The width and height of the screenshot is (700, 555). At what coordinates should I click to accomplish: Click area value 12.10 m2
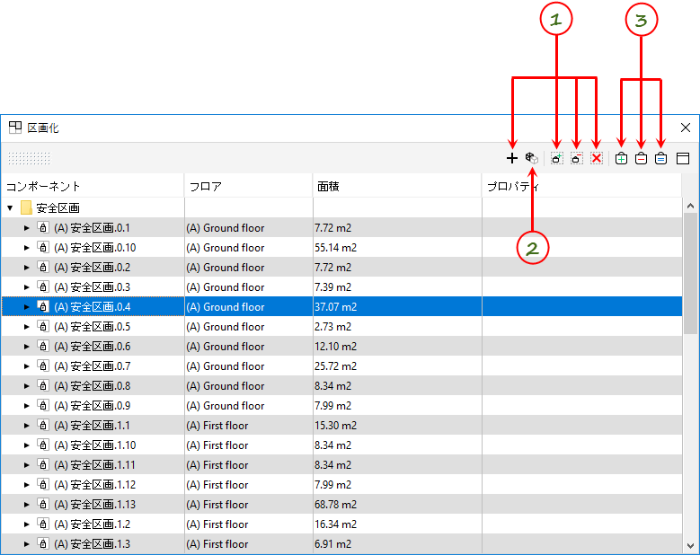point(336,347)
